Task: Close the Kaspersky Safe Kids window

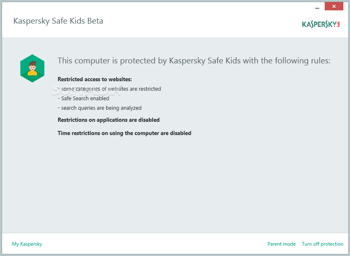Action: tap(334, 7)
